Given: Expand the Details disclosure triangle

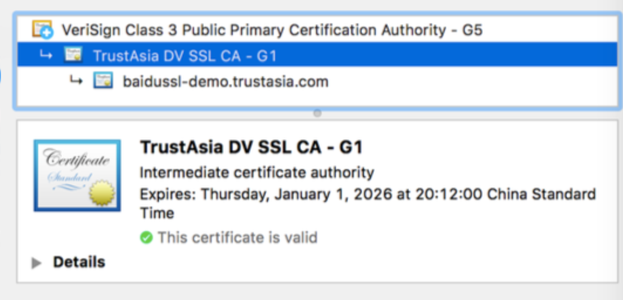Looking at the screenshot, I should (x=37, y=263).
